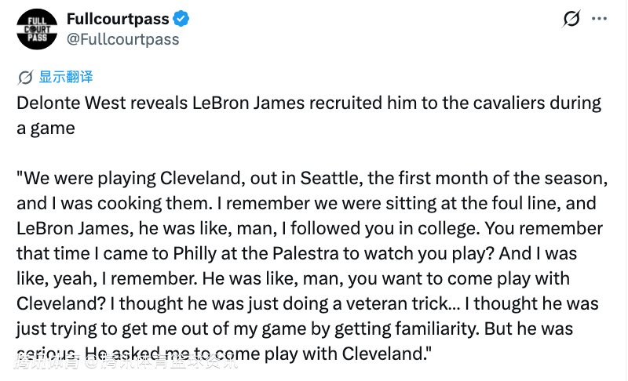Viewport: 628px width, 381px height.
Task: Open the three-dot more options menu
Action: click(x=599, y=18)
